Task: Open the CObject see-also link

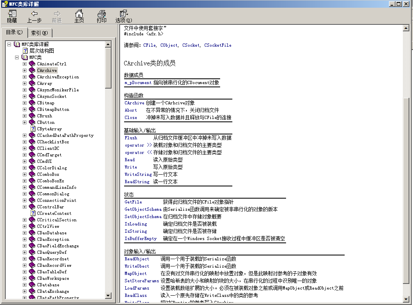Action: 169,45
